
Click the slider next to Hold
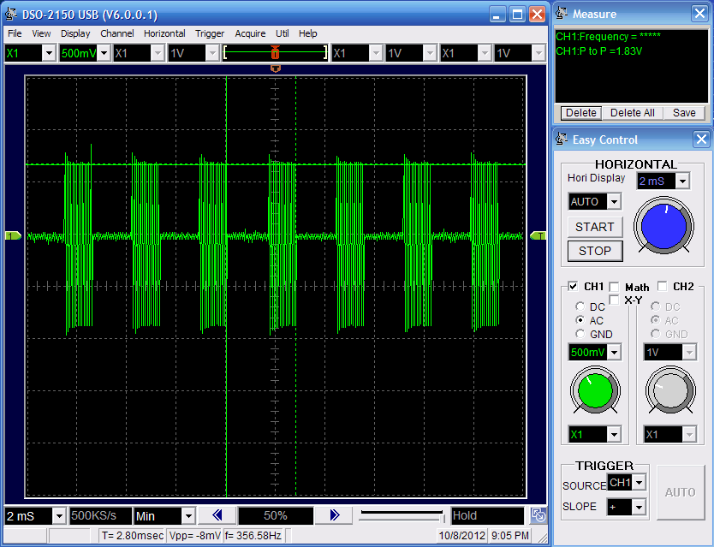402,515
